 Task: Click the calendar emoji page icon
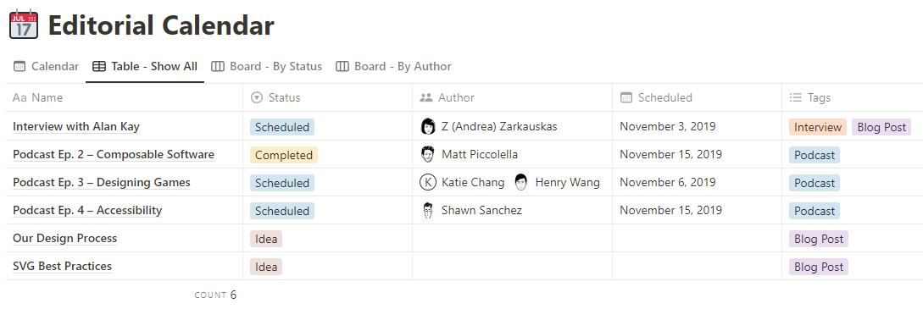pos(24,25)
